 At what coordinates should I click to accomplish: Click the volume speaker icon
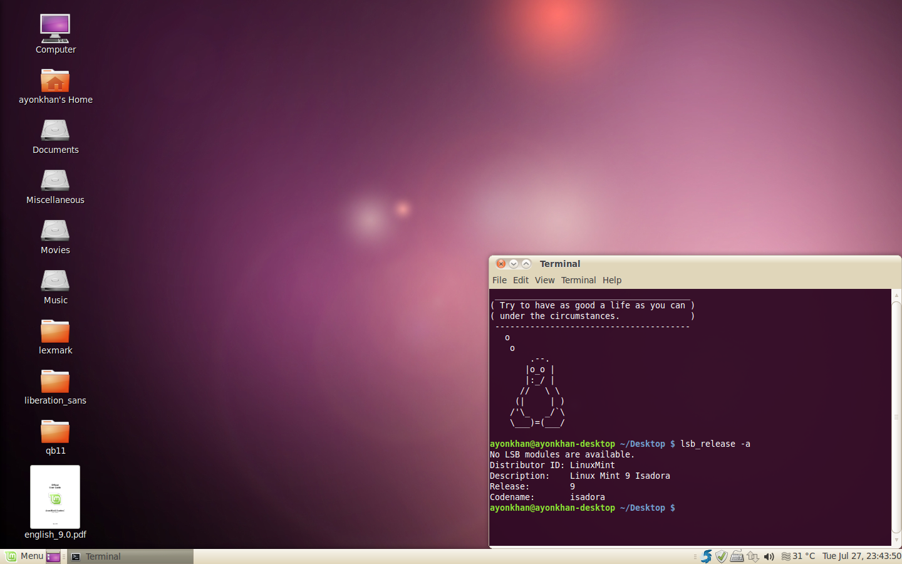[x=769, y=556]
